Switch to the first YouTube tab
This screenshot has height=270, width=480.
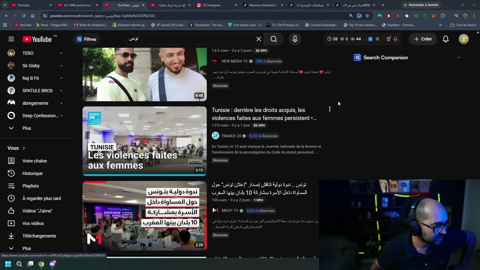[x=32, y=5]
